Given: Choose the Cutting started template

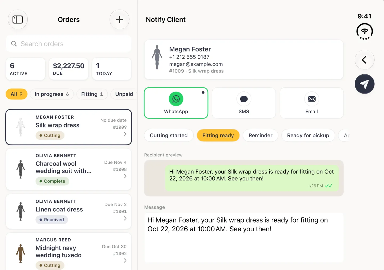Looking at the screenshot, I should tap(169, 135).
